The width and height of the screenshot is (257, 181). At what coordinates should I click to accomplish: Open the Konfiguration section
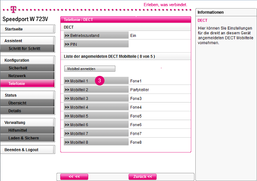(27, 60)
